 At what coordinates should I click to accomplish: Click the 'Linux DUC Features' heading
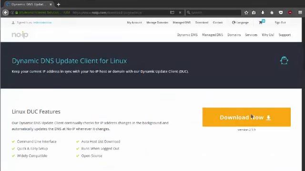point(36,112)
